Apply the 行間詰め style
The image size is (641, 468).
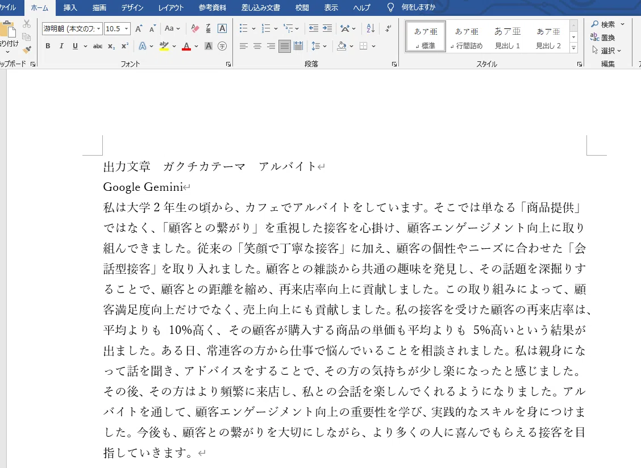tap(467, 37)
